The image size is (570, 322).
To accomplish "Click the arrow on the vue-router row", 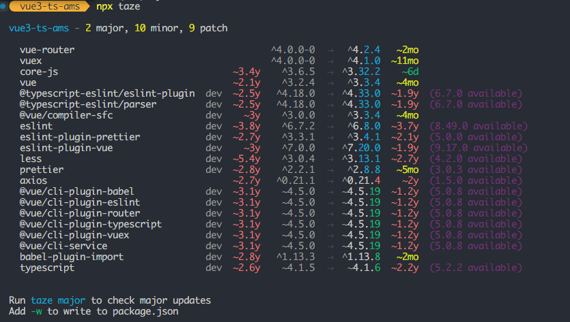I will (330, 50).
